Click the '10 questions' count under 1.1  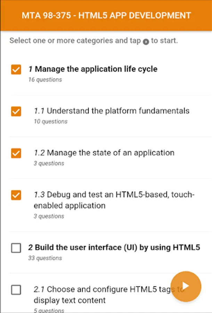click(51, 121)
